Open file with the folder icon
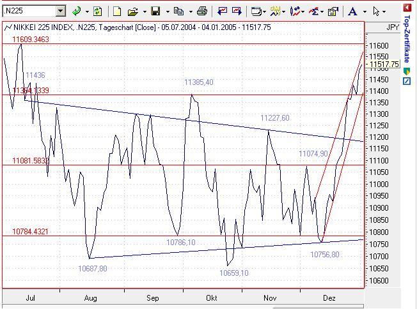Viewport: 417px width, 309px height. pos(132,11)
